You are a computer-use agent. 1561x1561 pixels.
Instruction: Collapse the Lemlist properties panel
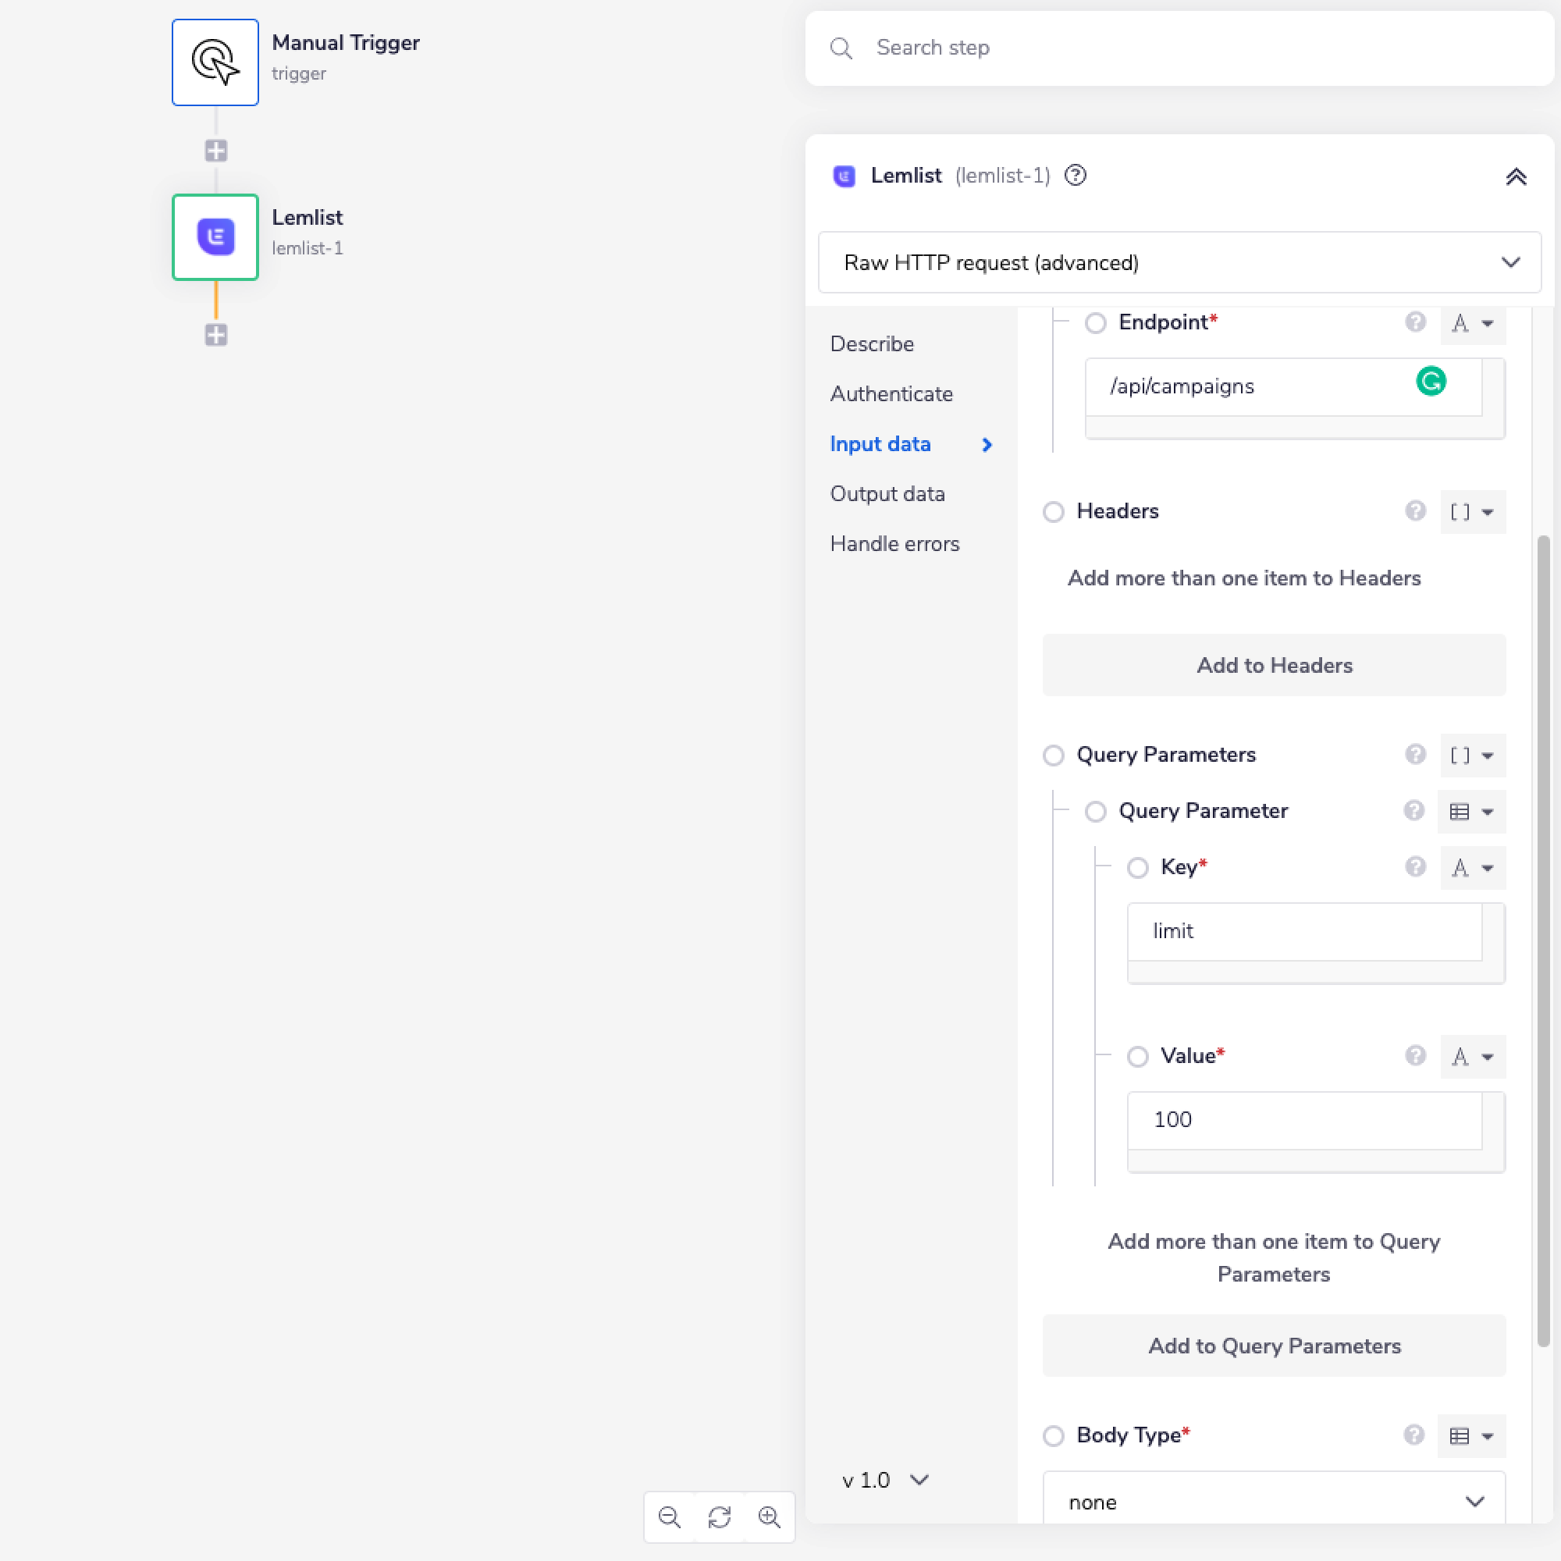click(x=1516, y=176)
